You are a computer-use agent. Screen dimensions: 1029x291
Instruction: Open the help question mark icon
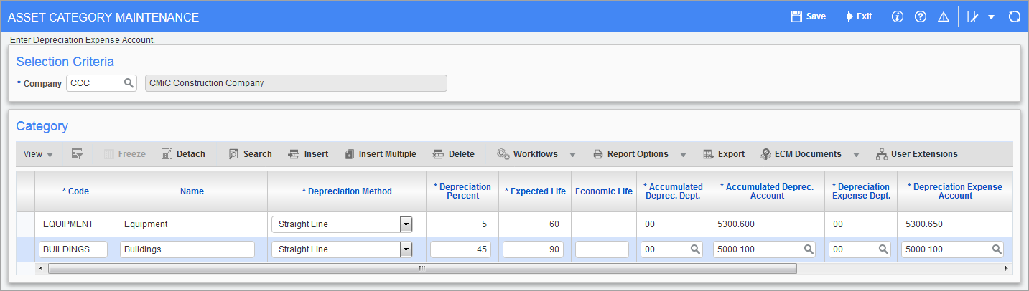(x=920, y=16)
